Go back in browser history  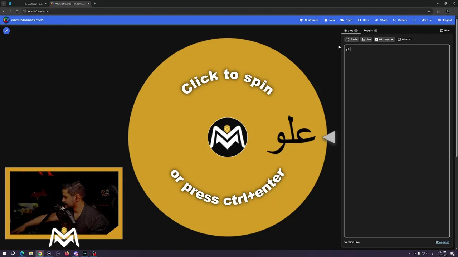pyautogui.click(x=4, y=11)
